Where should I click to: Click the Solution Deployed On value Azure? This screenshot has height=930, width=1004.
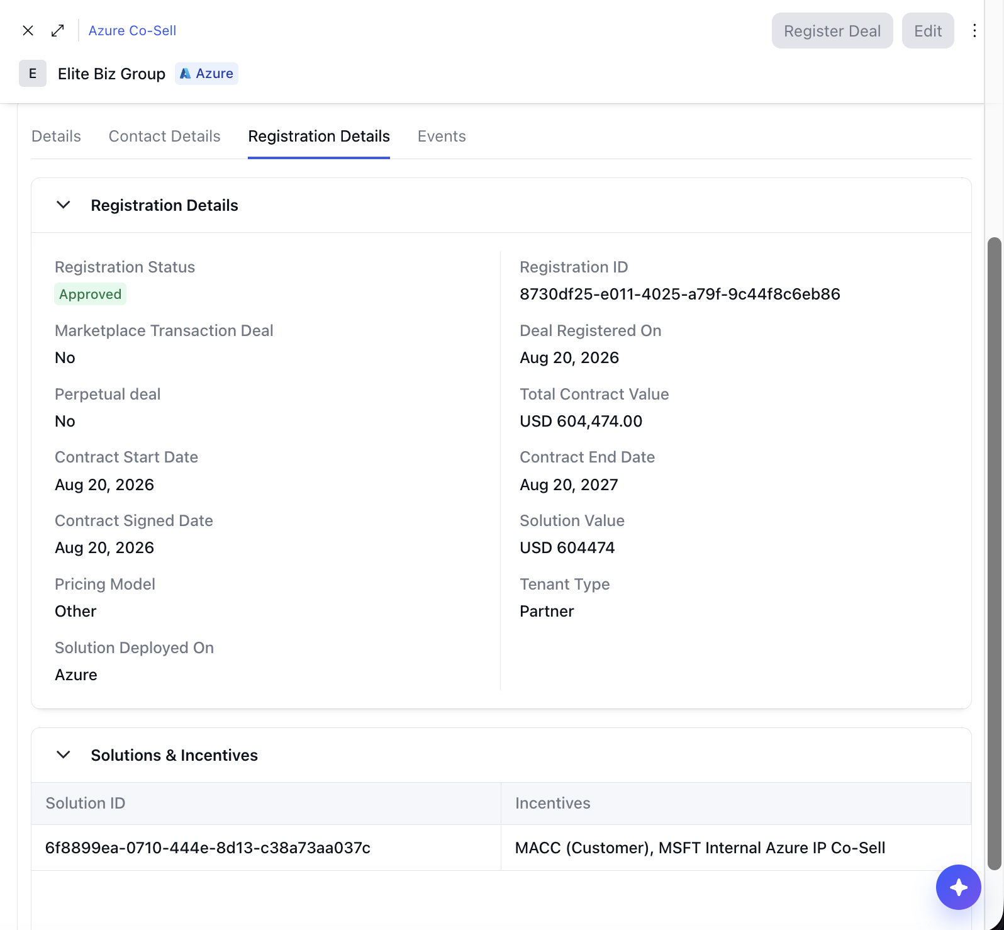pos(76,675)
